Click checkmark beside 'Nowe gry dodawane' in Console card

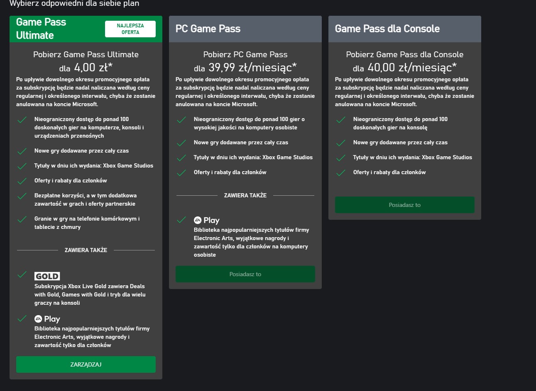click(341, 143)
